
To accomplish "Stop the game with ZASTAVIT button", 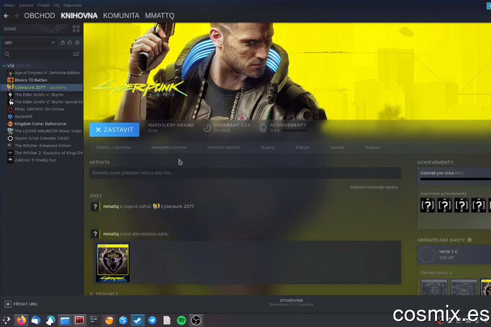I will click(x=114, y=129).
